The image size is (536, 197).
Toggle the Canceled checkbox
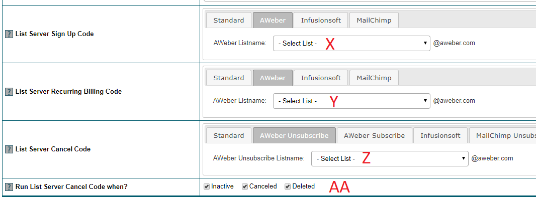point(245,186)
